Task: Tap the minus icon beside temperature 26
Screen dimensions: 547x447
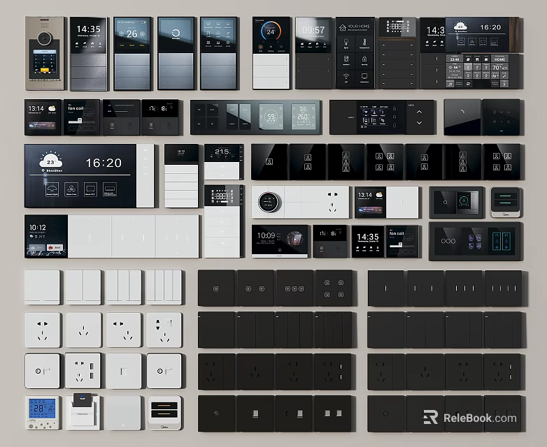Action: point(121,34)
